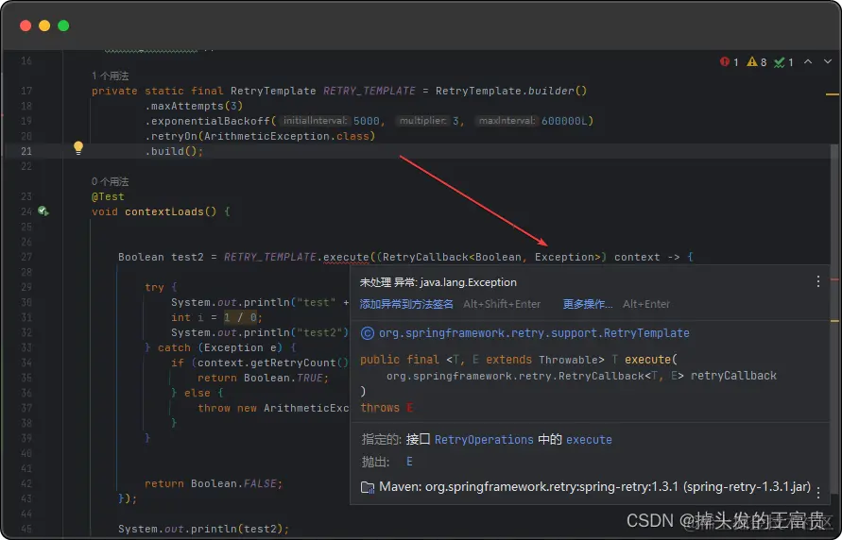Click the yellow warning stripe mark in top right scrollbar
This screenshot has width=842, height=540.
832,94
